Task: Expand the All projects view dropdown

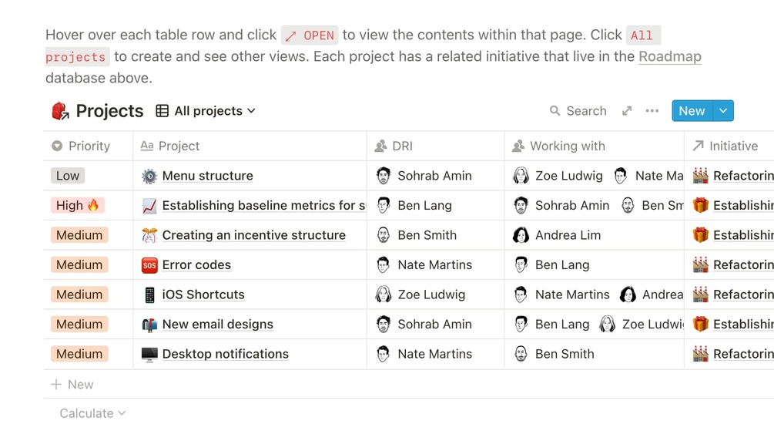Action: tap(206, 111)
